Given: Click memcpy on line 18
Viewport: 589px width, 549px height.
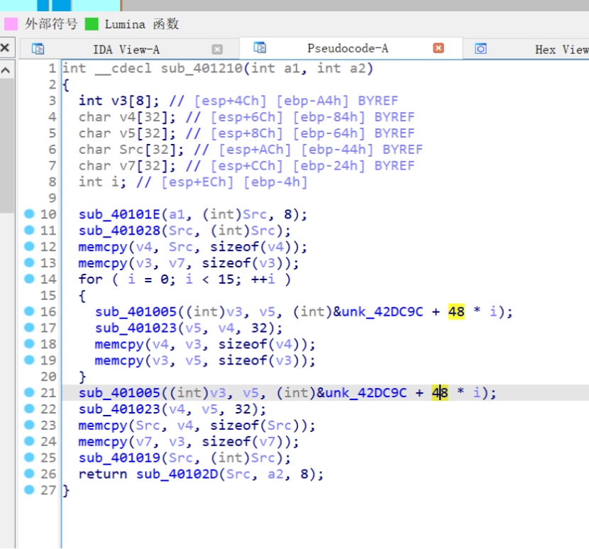Looking at the screenshot, I should tap(119, 344).
